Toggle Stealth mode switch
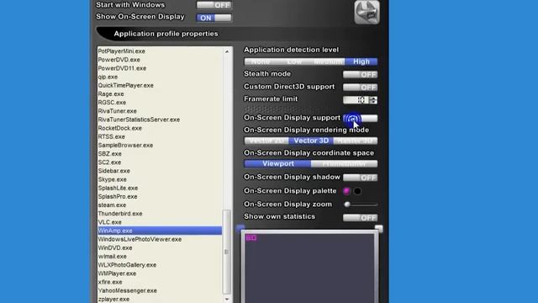Viewport: 538px width, 303px height. point(361,75)
